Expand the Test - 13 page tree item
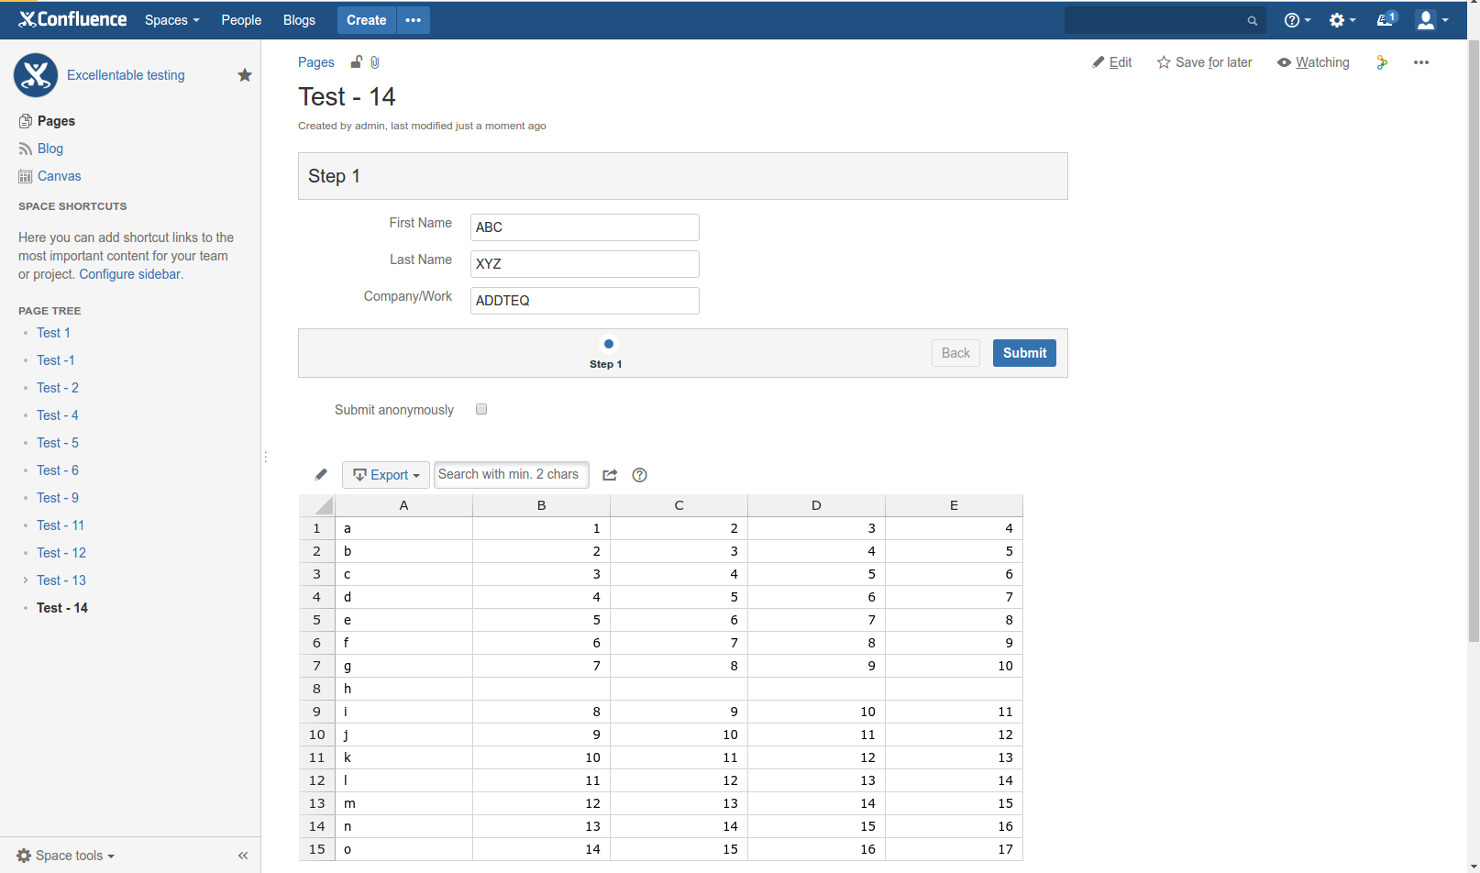 pyautogui.click(x=25, y=580)
